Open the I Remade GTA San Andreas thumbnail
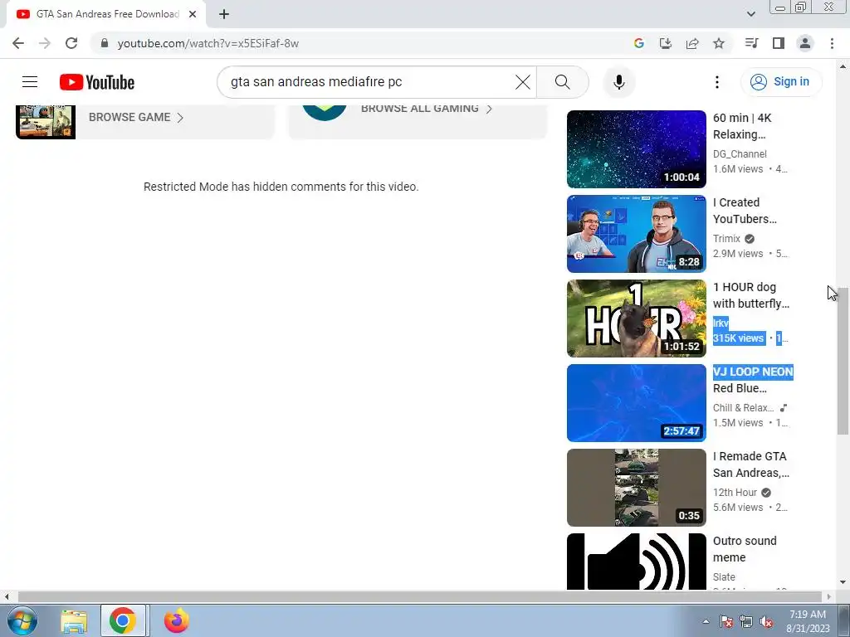 (637, 488)
